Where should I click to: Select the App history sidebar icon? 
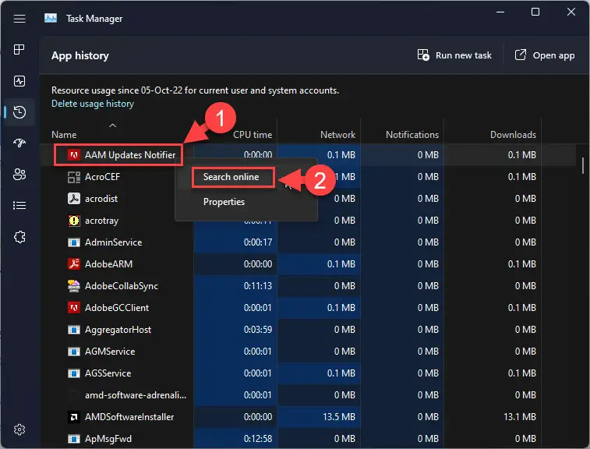[x=19, y=112]
